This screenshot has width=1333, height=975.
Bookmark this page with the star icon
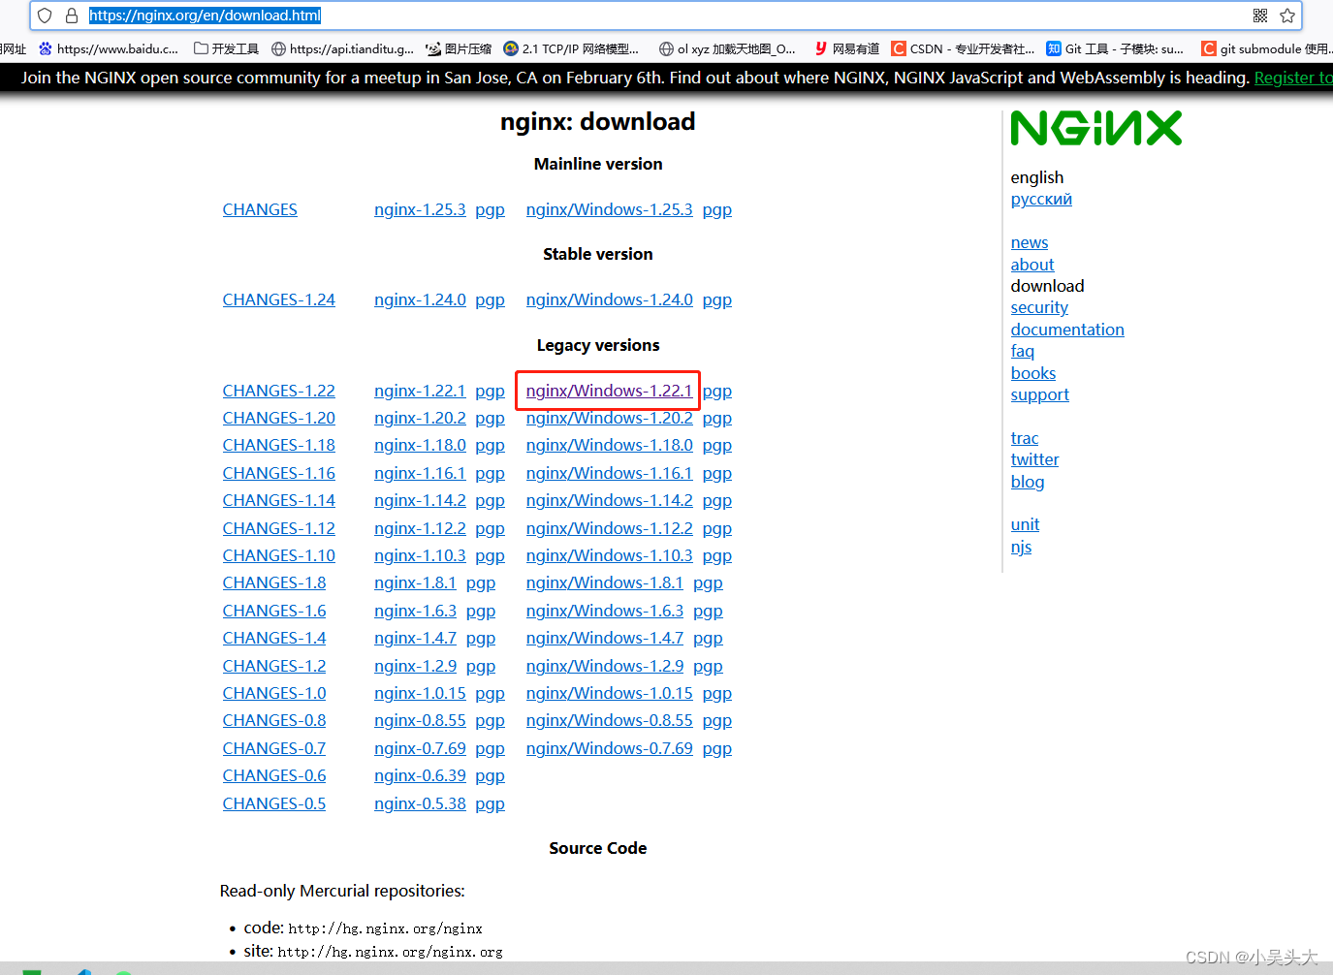tap(1287, 16)
